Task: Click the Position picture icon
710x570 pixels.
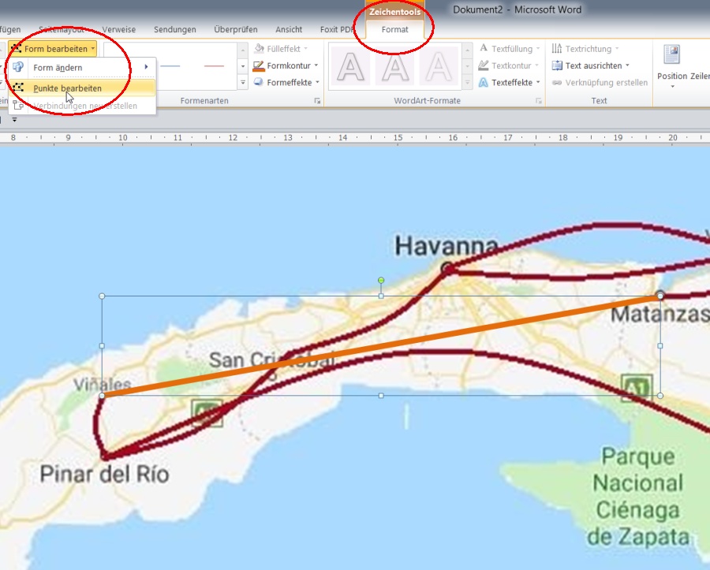Action: (672, 54)
